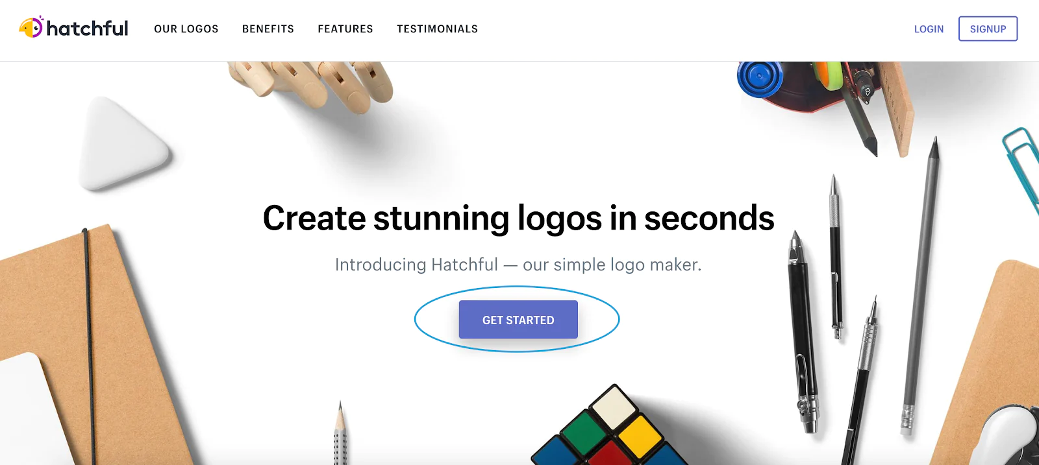Click the Signup button
1039x465 pixels.
coord(988,29)
